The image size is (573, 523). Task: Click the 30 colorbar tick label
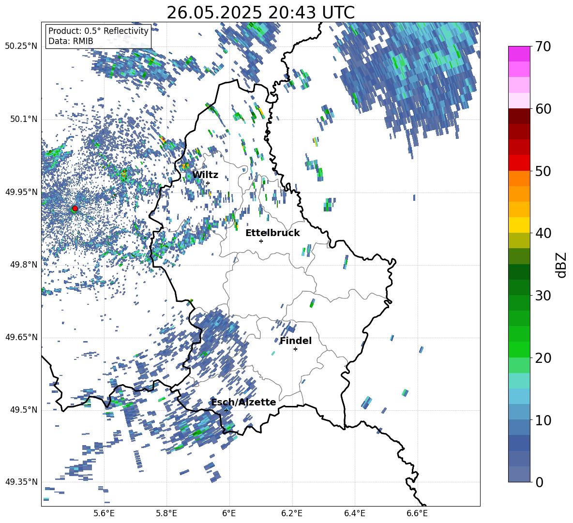[543, 296]
